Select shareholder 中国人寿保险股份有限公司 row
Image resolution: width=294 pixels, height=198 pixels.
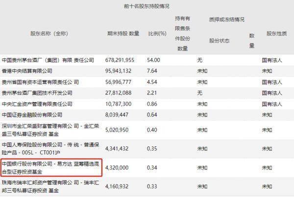(50, 148)
